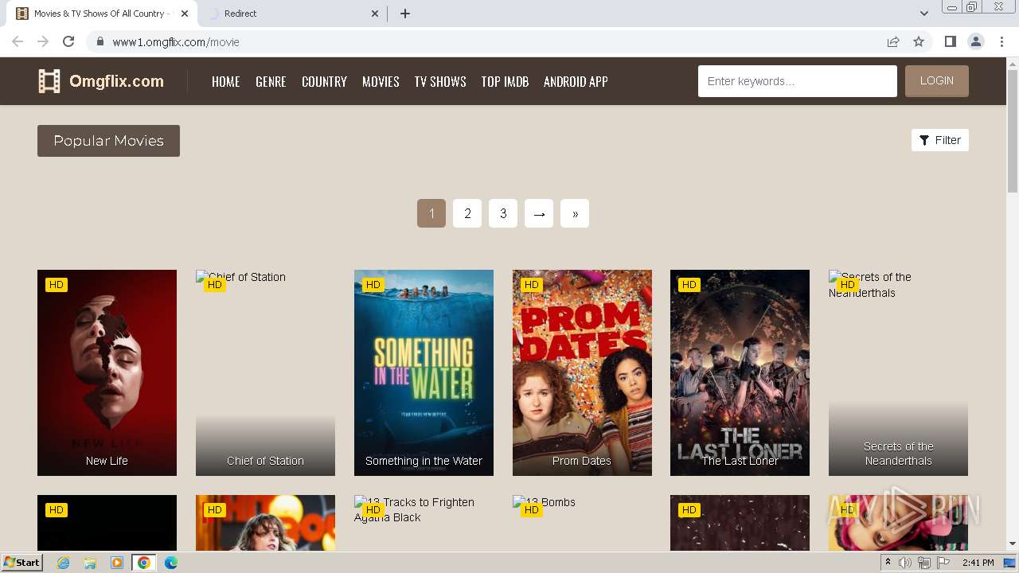Go to page 2

pos(467,213)
